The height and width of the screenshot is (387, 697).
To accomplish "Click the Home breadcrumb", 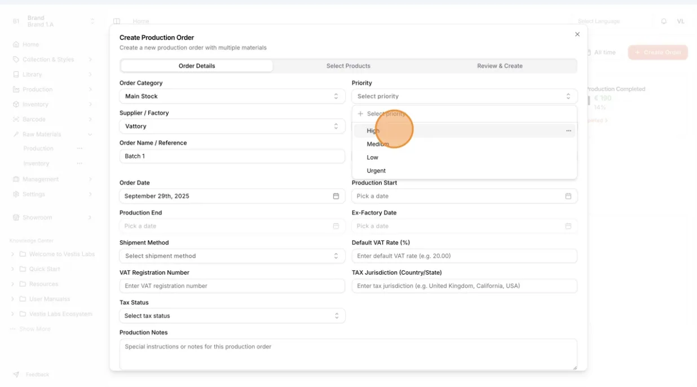I will [x=141, y=21].
